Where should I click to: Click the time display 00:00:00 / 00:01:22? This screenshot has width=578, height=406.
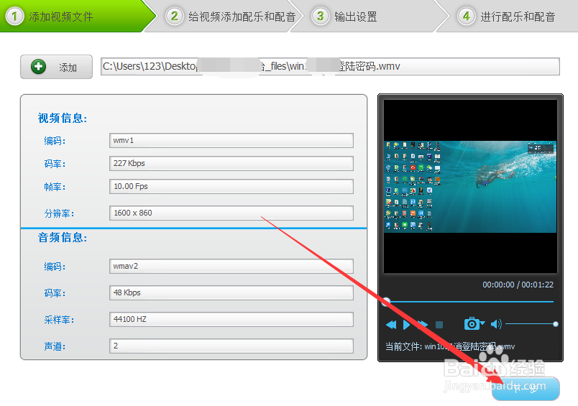pyautogui.click(x=518, y=285)
